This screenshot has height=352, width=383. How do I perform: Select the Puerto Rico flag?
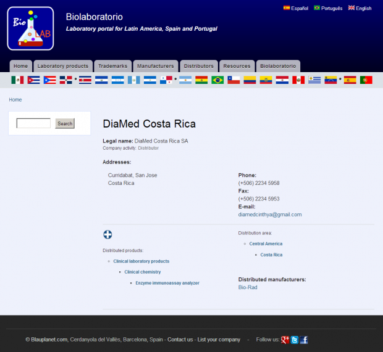[x=50, y=80]
